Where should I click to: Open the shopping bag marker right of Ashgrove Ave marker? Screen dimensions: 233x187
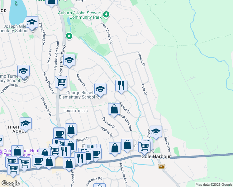127,145
